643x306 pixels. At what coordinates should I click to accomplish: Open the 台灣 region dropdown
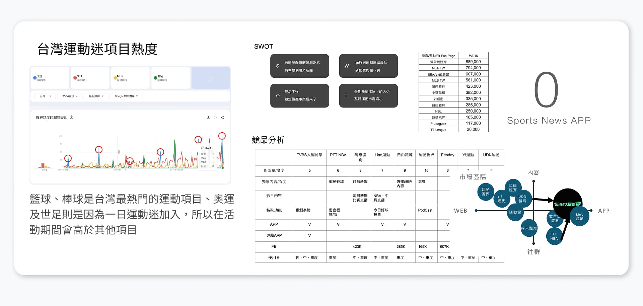coord(46,96)
